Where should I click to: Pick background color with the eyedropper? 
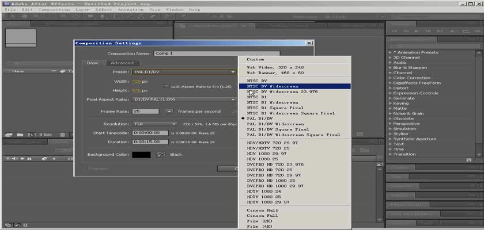[161, 155]
